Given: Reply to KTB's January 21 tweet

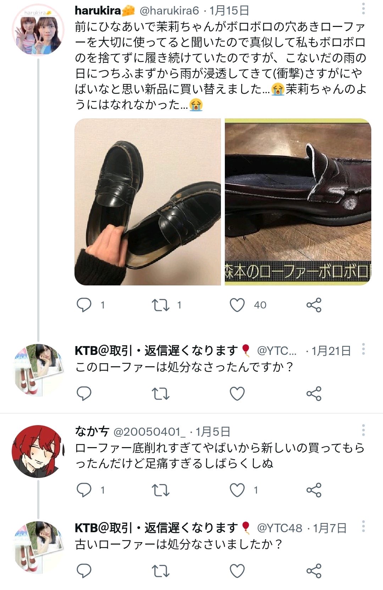Looking at the screenshot, I should click(84, 394).
